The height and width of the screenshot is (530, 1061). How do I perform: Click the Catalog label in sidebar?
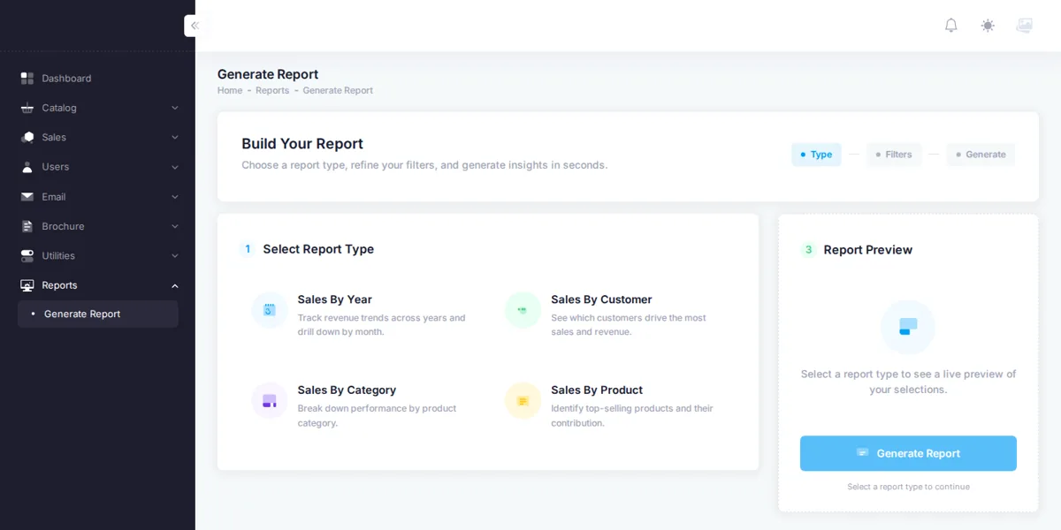59,108
